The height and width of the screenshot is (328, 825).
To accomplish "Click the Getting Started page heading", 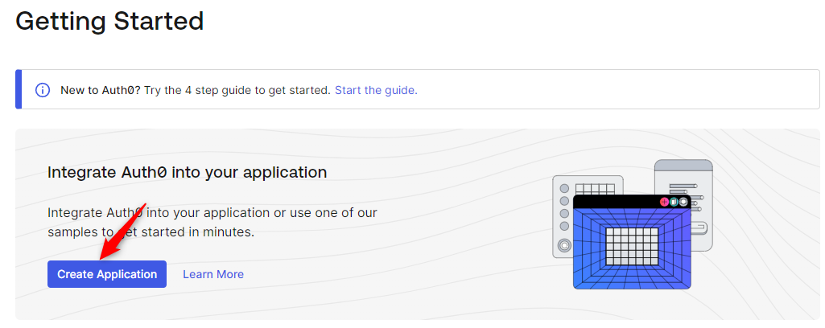I will 110,21.
